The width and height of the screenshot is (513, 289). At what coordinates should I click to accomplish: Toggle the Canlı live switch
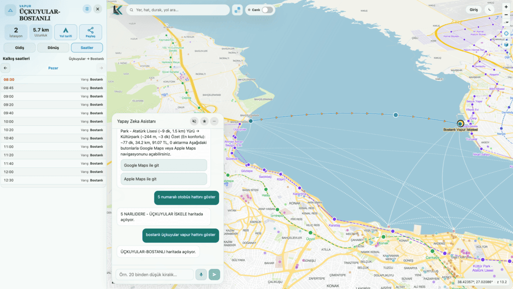(267, 10)
